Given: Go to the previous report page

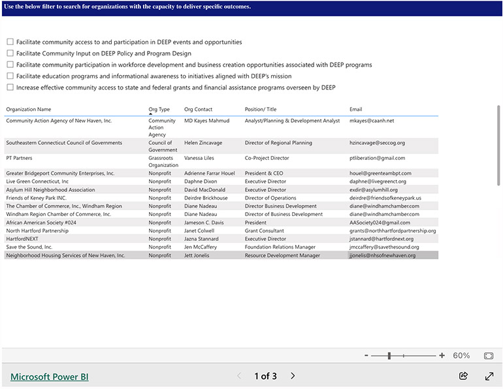Looking at the screenshot, I should [x=238, y=376].
